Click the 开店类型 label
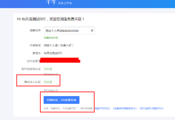 tap(35, 45)
